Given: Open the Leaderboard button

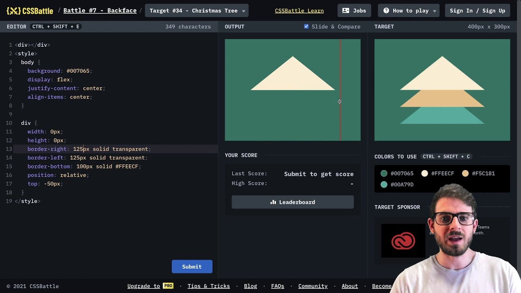Looking at the screenshot, I should coord(293,202).
